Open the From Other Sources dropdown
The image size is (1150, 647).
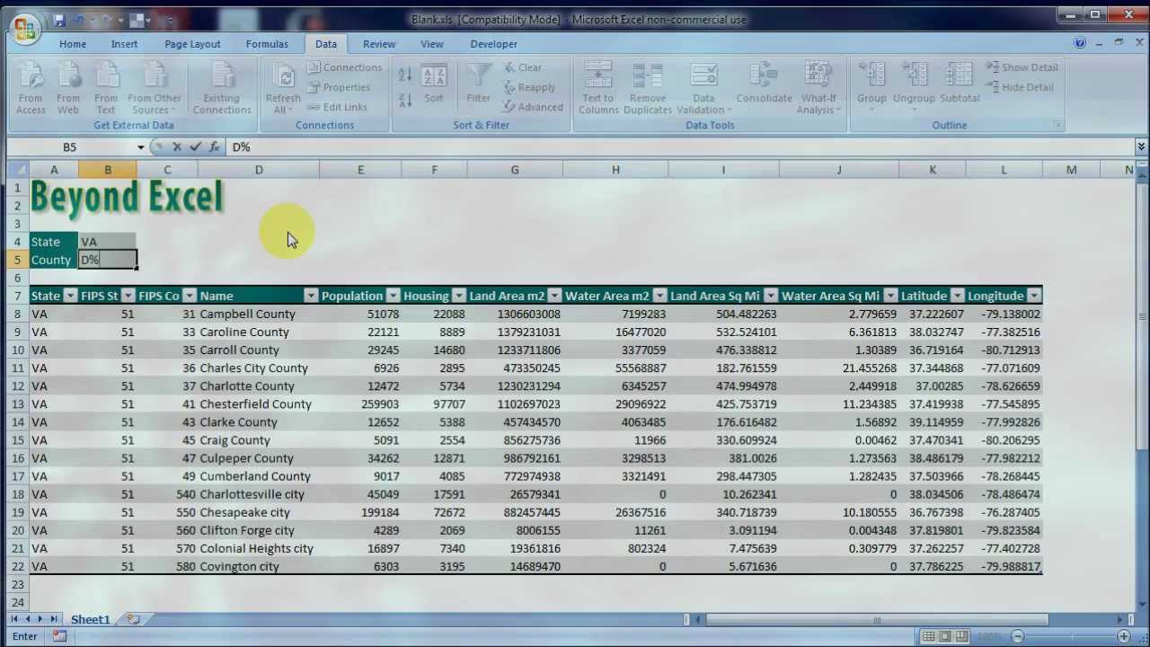(155, 88)
